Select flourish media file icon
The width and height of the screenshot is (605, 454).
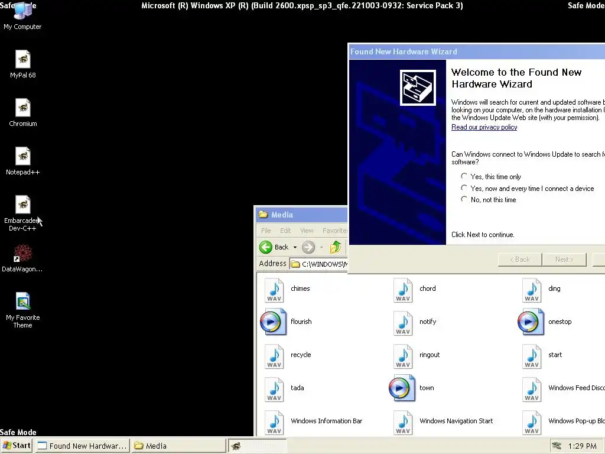click(273, 322)
